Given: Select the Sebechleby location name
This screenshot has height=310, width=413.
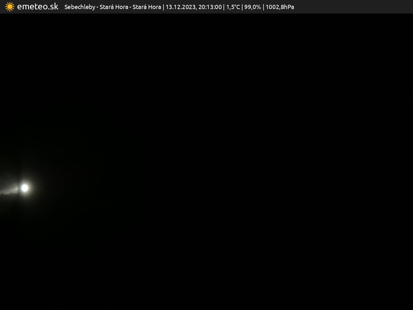Looking at the screenshot, I should [x=80, y=7].
